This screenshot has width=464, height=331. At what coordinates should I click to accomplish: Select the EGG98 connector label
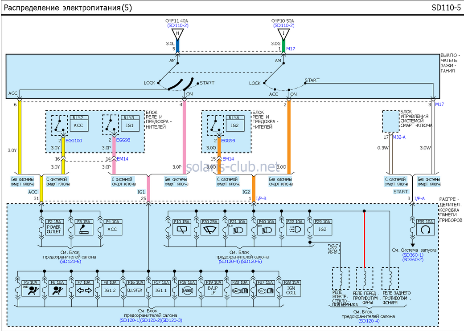coord(123,140)
